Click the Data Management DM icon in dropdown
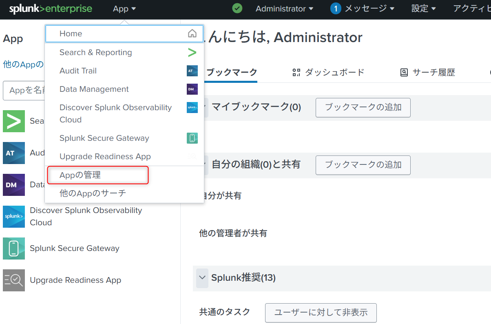Image resolution: width=491 pixels, height=324 pixels. (192, 89)
